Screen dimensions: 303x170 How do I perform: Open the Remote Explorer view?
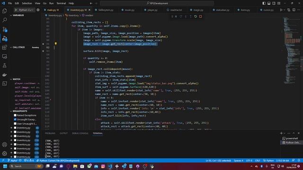pos(4,56)
